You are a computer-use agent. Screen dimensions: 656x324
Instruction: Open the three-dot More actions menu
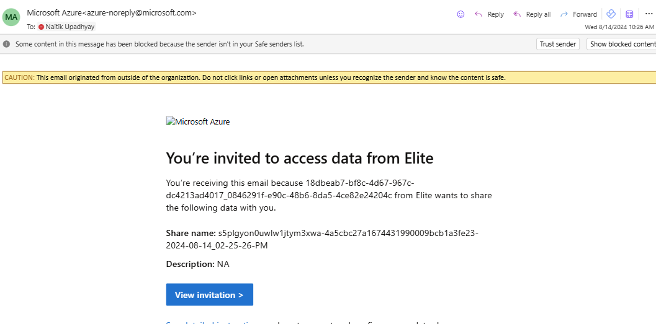[x=649, y=14]
